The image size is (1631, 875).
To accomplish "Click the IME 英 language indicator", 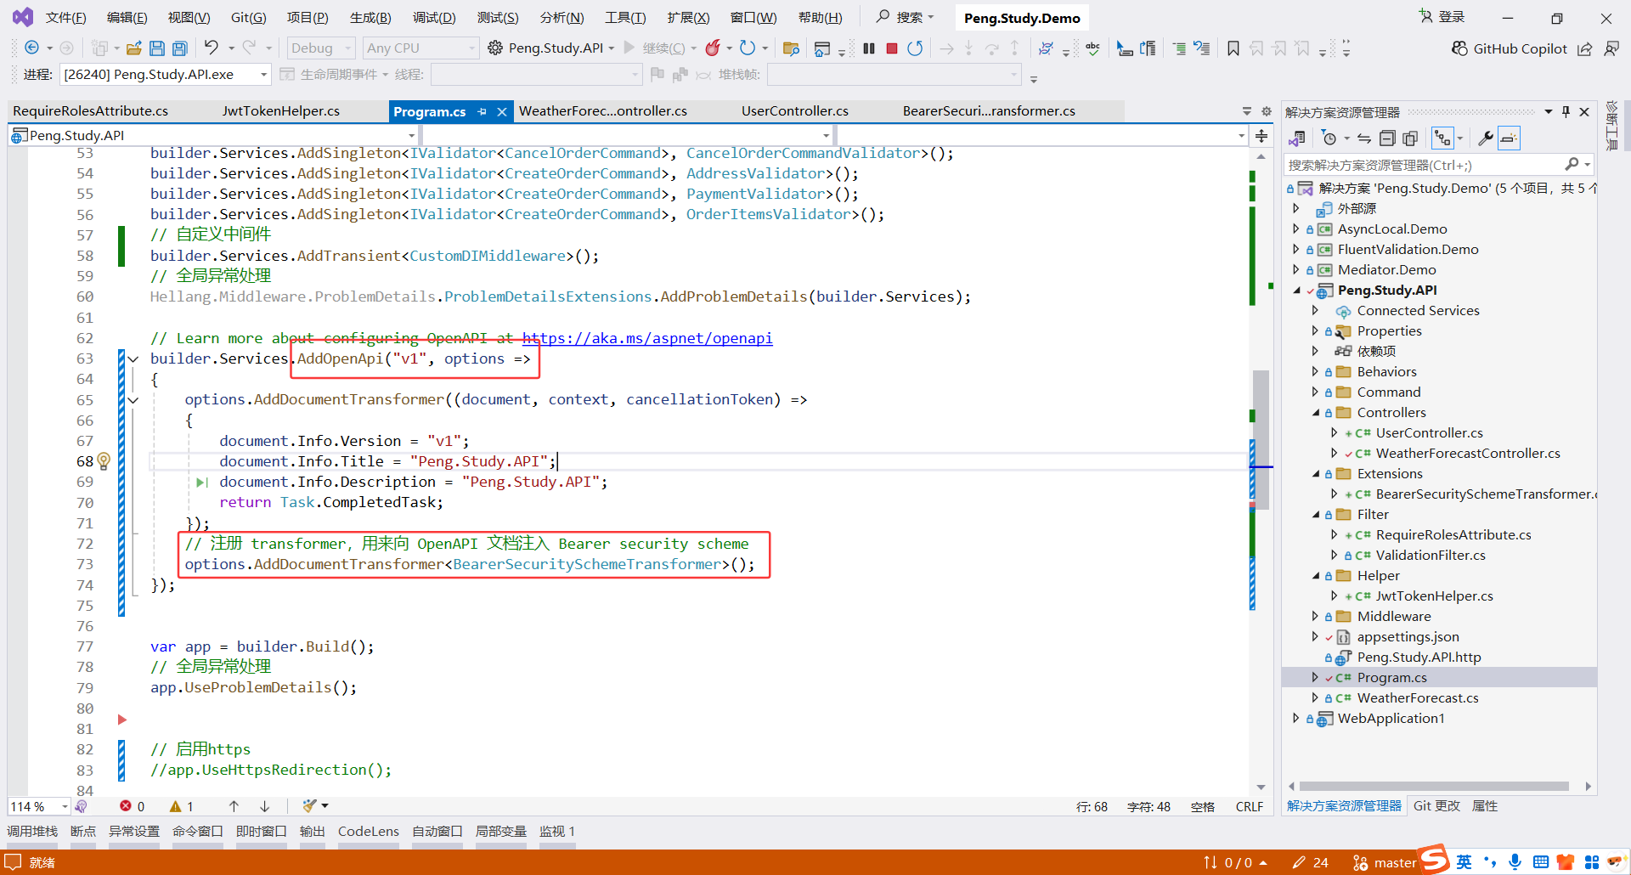I will pos(1464,862).
